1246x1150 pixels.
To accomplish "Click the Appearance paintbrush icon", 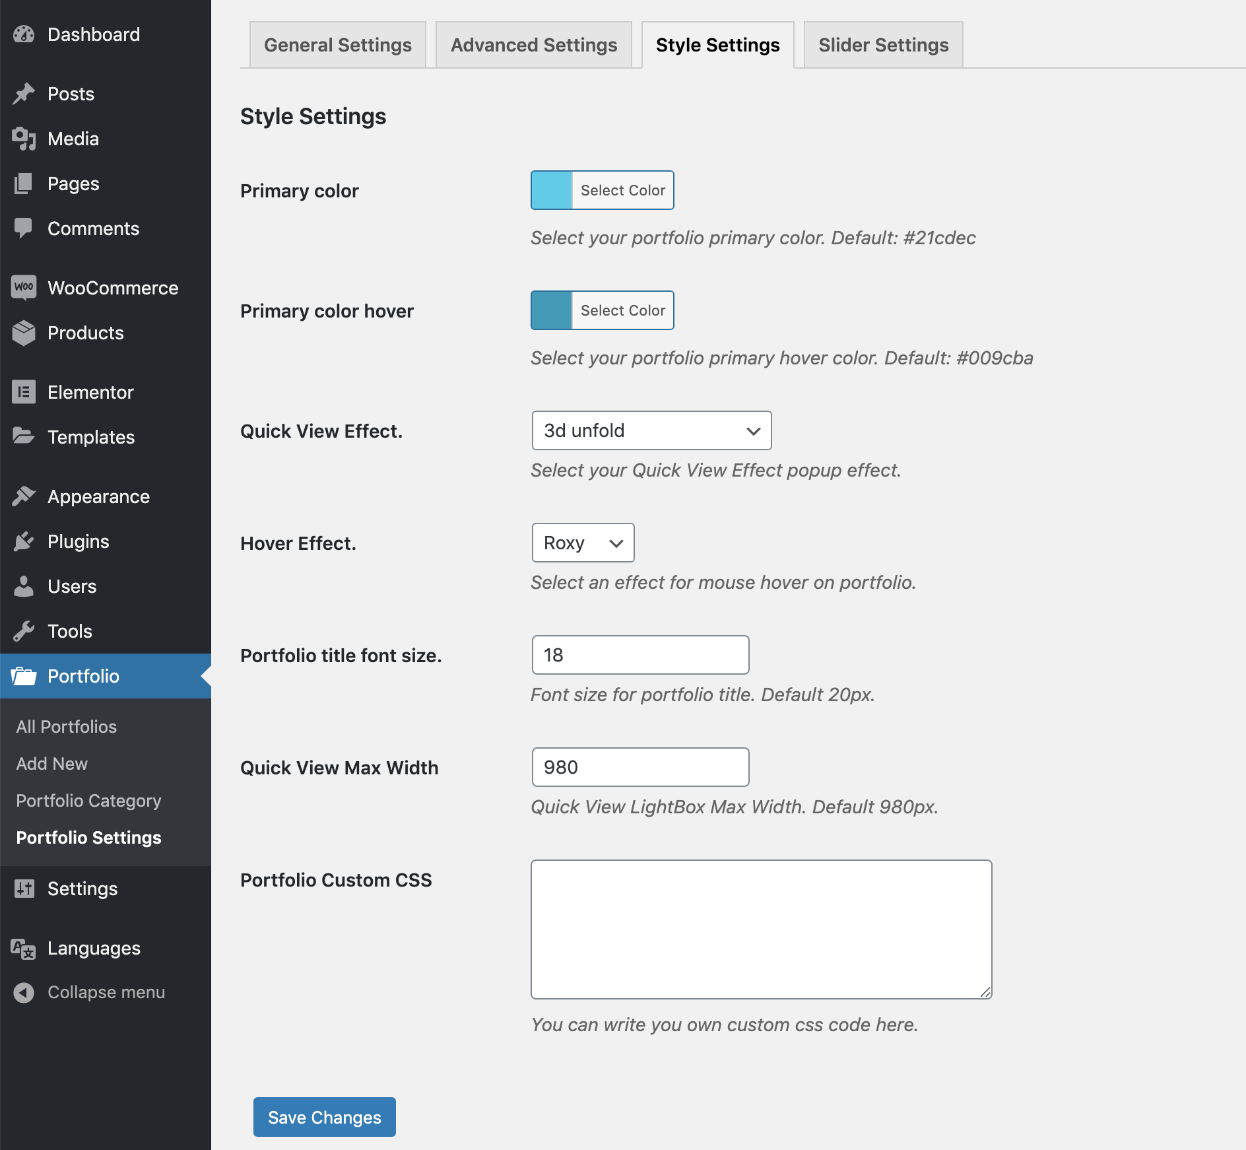I will 24,496.
